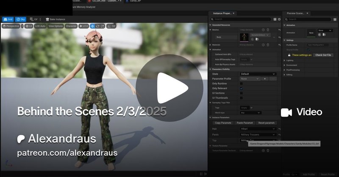
Task: Open Instance Properties settings gear
Action: click(x=279, y=19)
